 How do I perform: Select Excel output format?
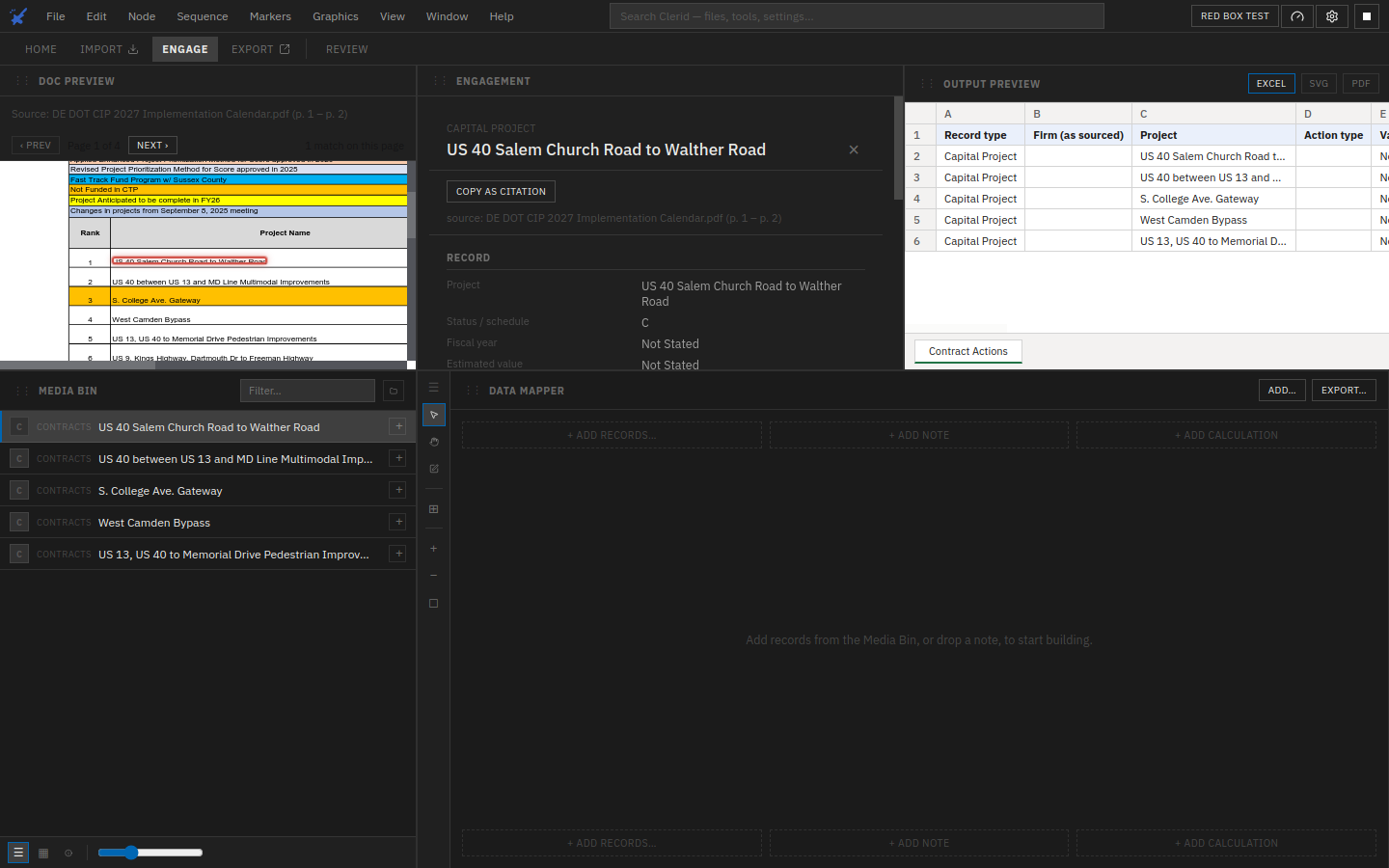coord(1271,84)
